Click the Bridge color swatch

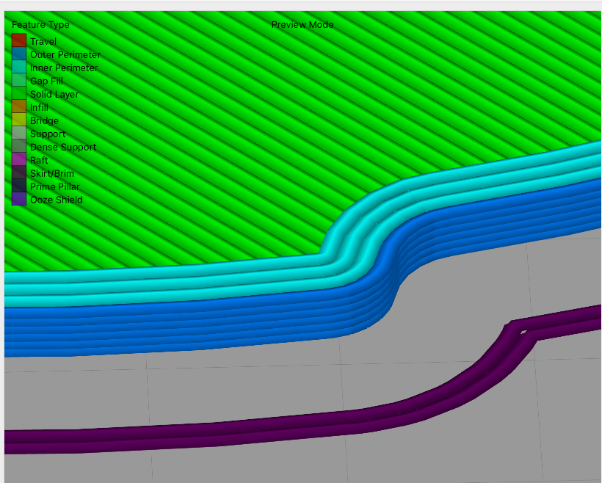pyautogui.click(x=19, y=120)
